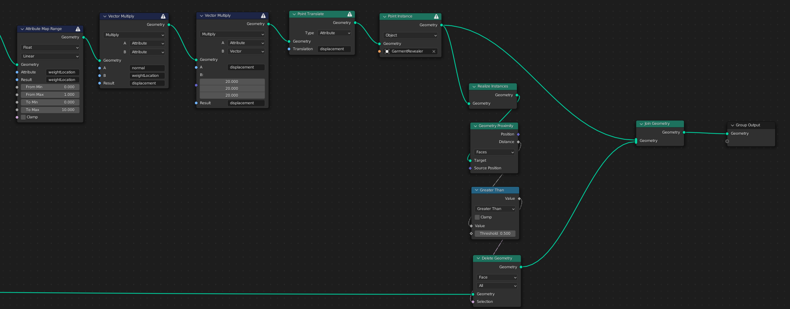Click Distance output socket of Geometry Proximity
Screen dimensions: 790x309
point(518,142)
